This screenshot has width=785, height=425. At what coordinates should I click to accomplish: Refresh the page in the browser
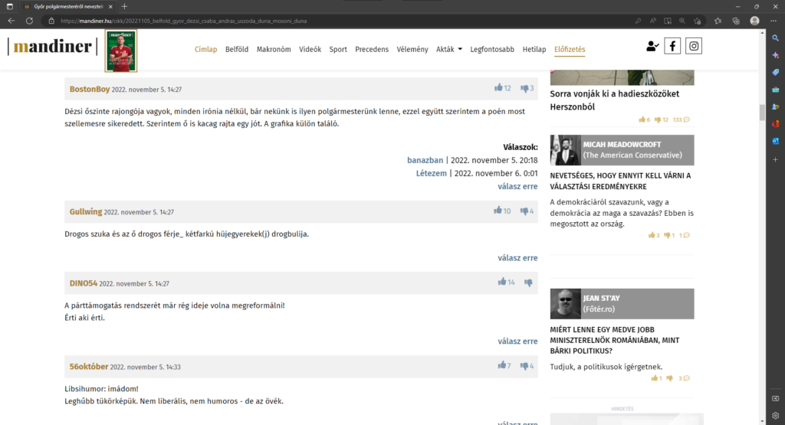(x=28, y=21)
